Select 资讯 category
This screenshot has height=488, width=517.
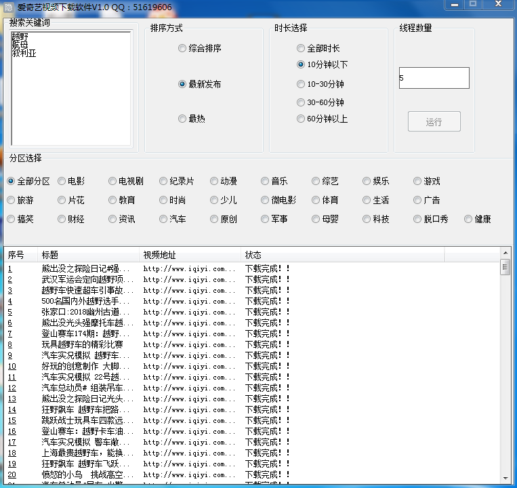(122, 219)
